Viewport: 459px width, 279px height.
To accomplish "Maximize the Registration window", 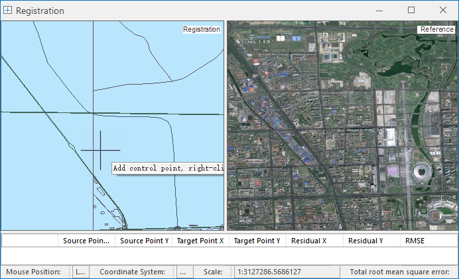I will [411, 11].
